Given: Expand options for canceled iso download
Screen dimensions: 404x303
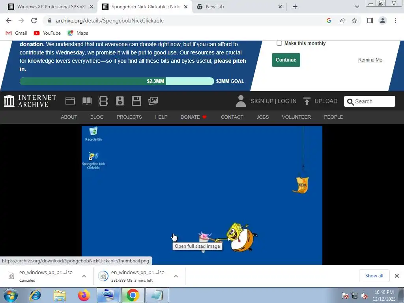Looking at the screenshot, I should (x=84, y=276).
